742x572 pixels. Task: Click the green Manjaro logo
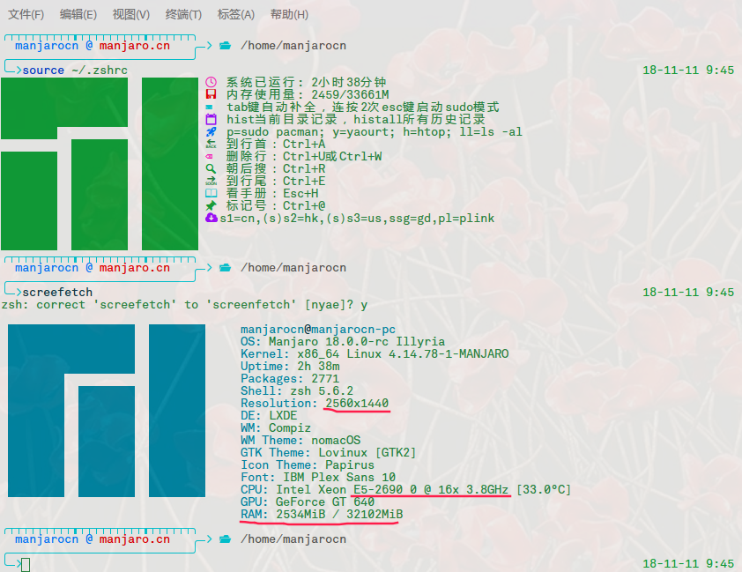100,164
